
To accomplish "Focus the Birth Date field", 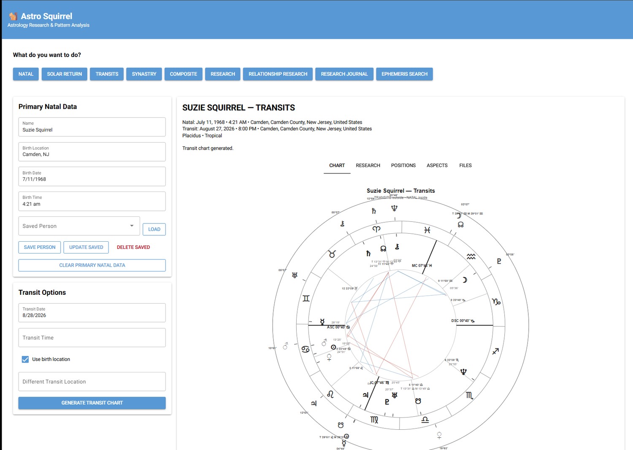I will [x=92, y=176].
